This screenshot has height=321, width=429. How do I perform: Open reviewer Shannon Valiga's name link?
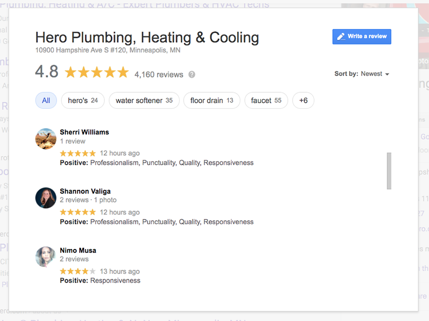point(85,191)
